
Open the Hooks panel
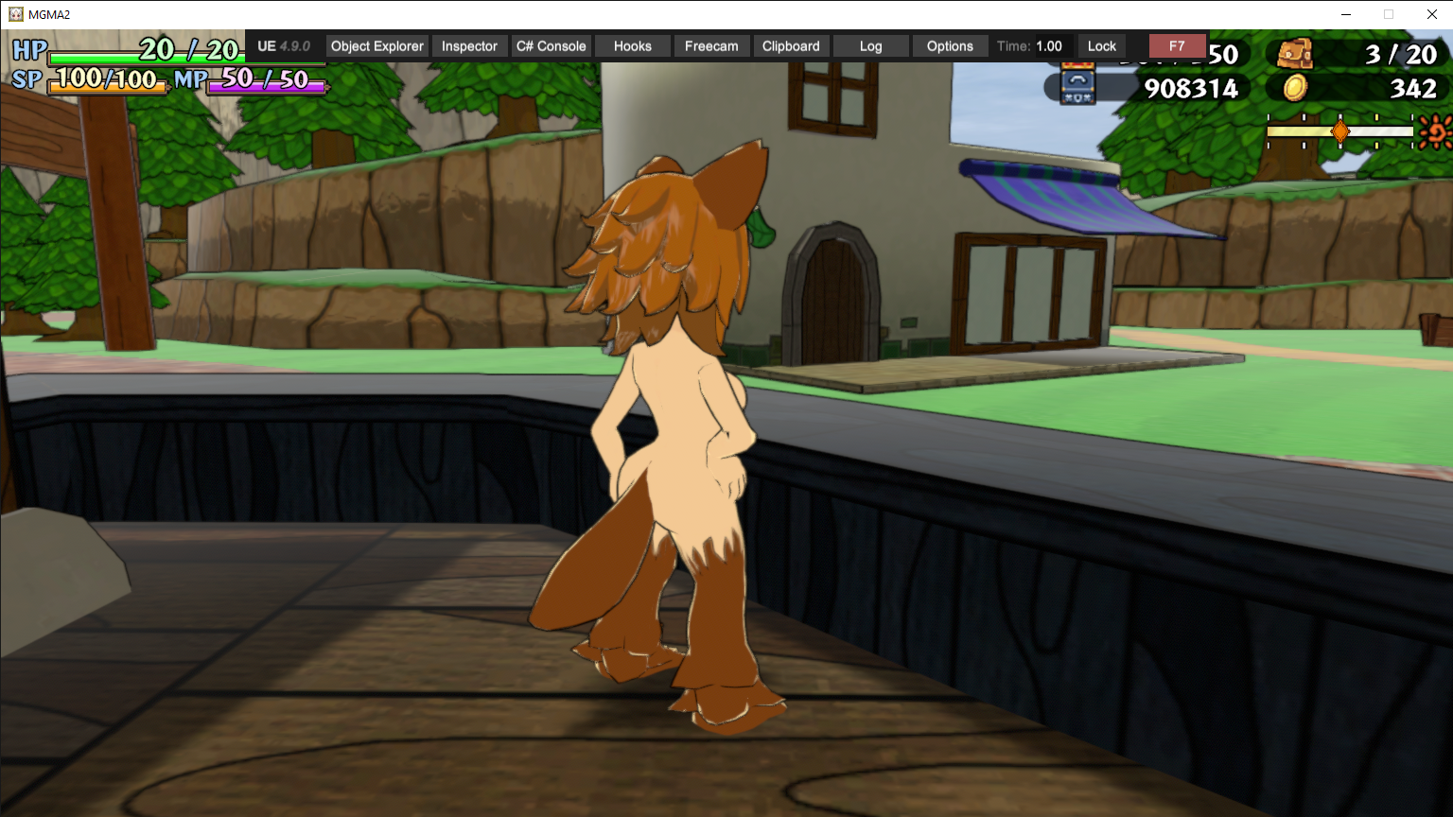tap(633, 46)
